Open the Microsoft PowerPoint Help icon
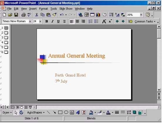Image resolution: width=162 pixels, height=123 pixels. click(x=148, y=15)
